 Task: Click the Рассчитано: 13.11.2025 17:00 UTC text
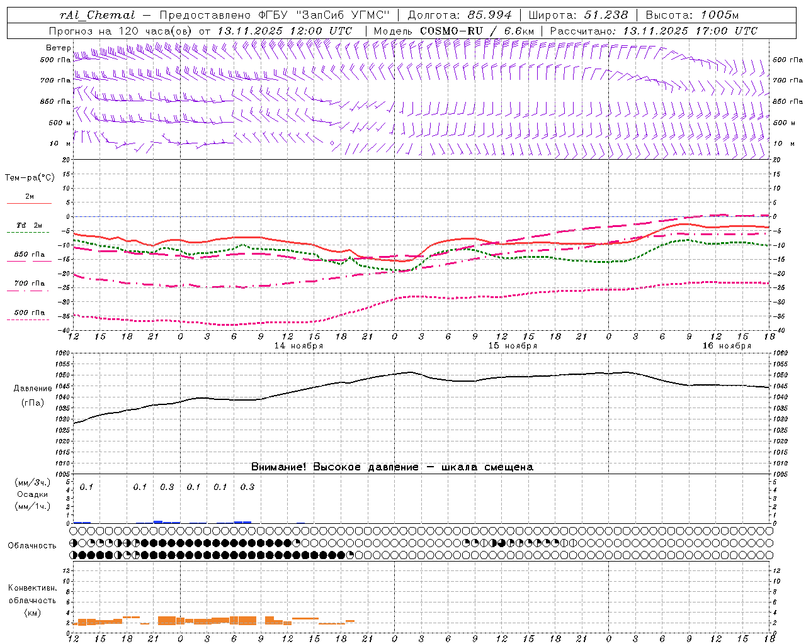654,30
